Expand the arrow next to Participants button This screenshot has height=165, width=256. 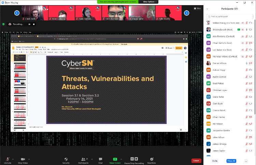(x=92, y=159)
